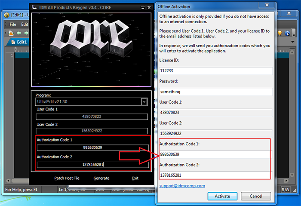The height and width of the screenshot is (206, 301).
Task: Click the horizontal scrollbar left arrow in UltraEdit
Action: (8, 181)
